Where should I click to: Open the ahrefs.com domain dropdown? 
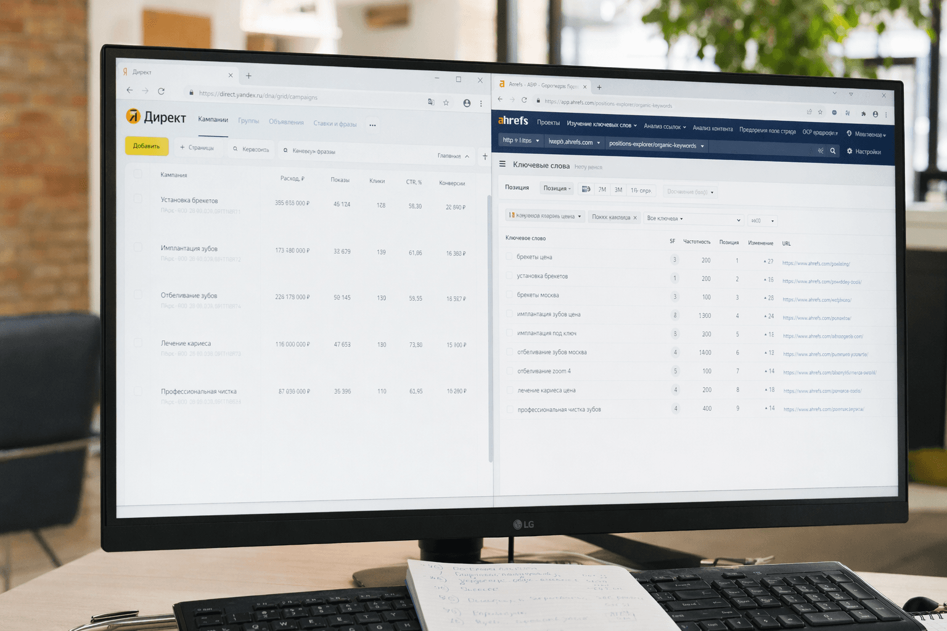574,142
